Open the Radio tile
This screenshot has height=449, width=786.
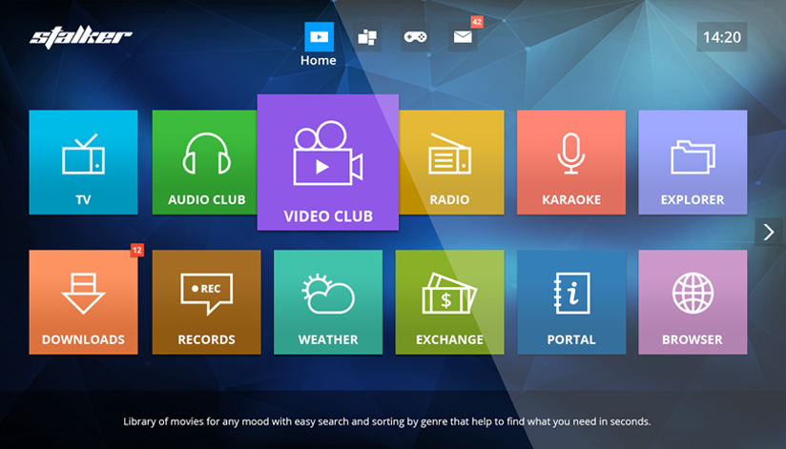click(x=450, y=162)
